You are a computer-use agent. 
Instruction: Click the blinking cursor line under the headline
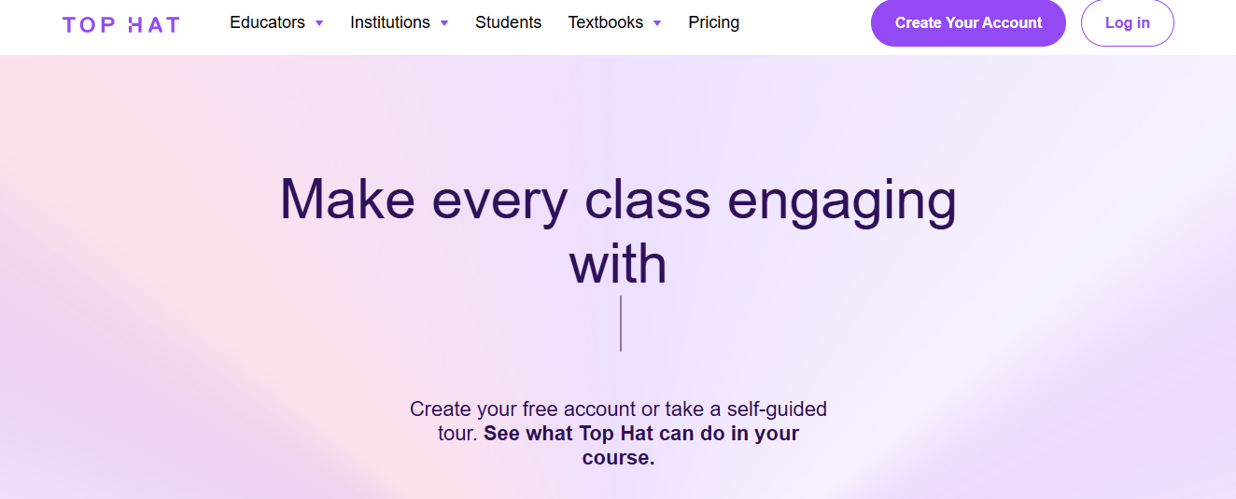(621, 324)
